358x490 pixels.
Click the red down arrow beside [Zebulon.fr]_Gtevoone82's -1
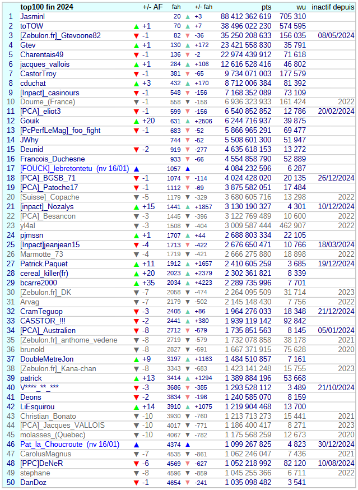click(x=136, y=36)
